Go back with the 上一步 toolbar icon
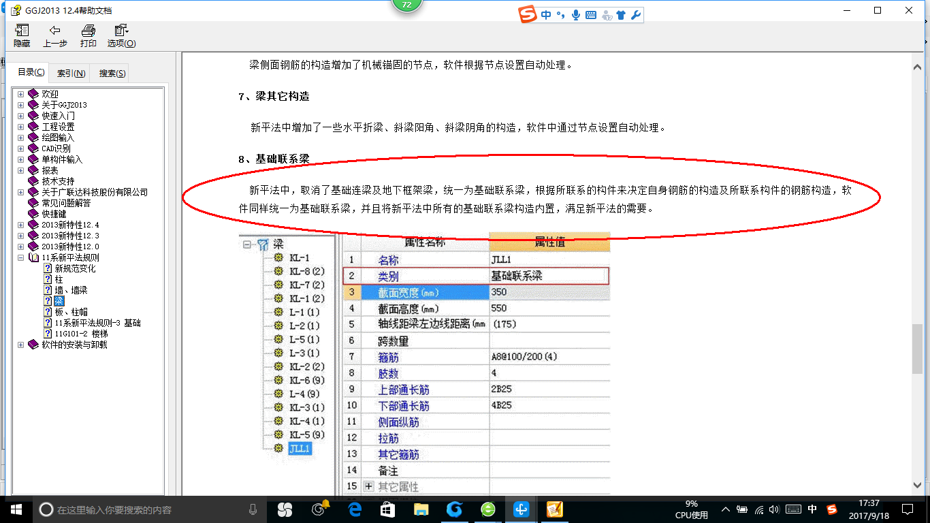This screenshot has height=523, width=930. [x=55, y=35]
